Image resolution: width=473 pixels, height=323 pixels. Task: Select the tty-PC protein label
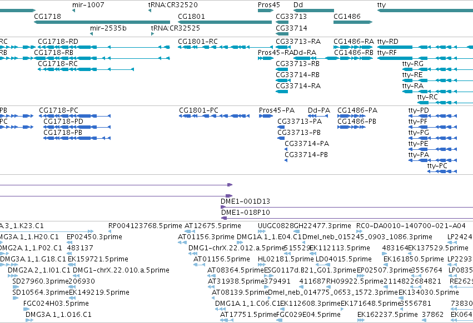[x=437, y=166]
